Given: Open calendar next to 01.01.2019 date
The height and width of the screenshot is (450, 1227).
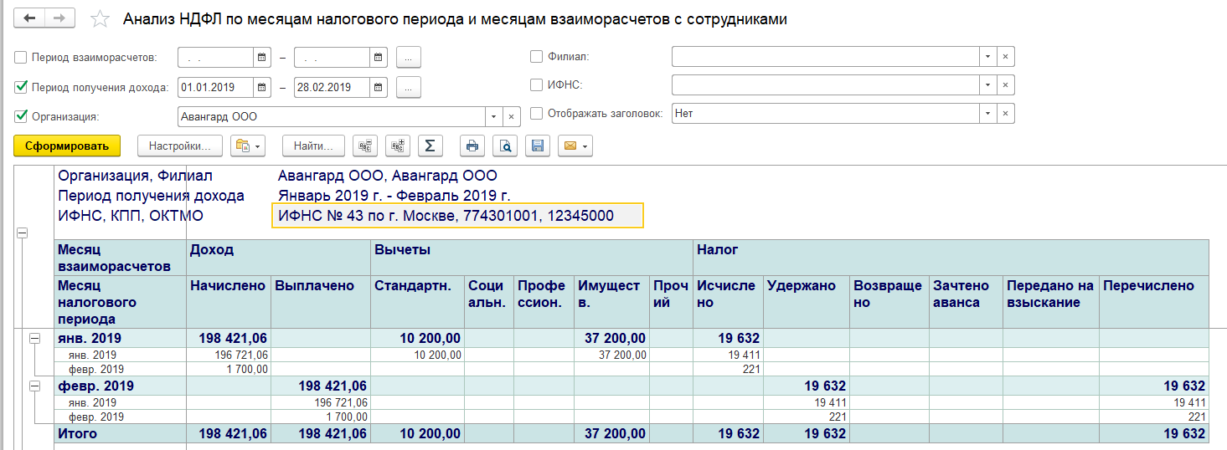Looking at the screenshot, I should (x=262, y=87).
